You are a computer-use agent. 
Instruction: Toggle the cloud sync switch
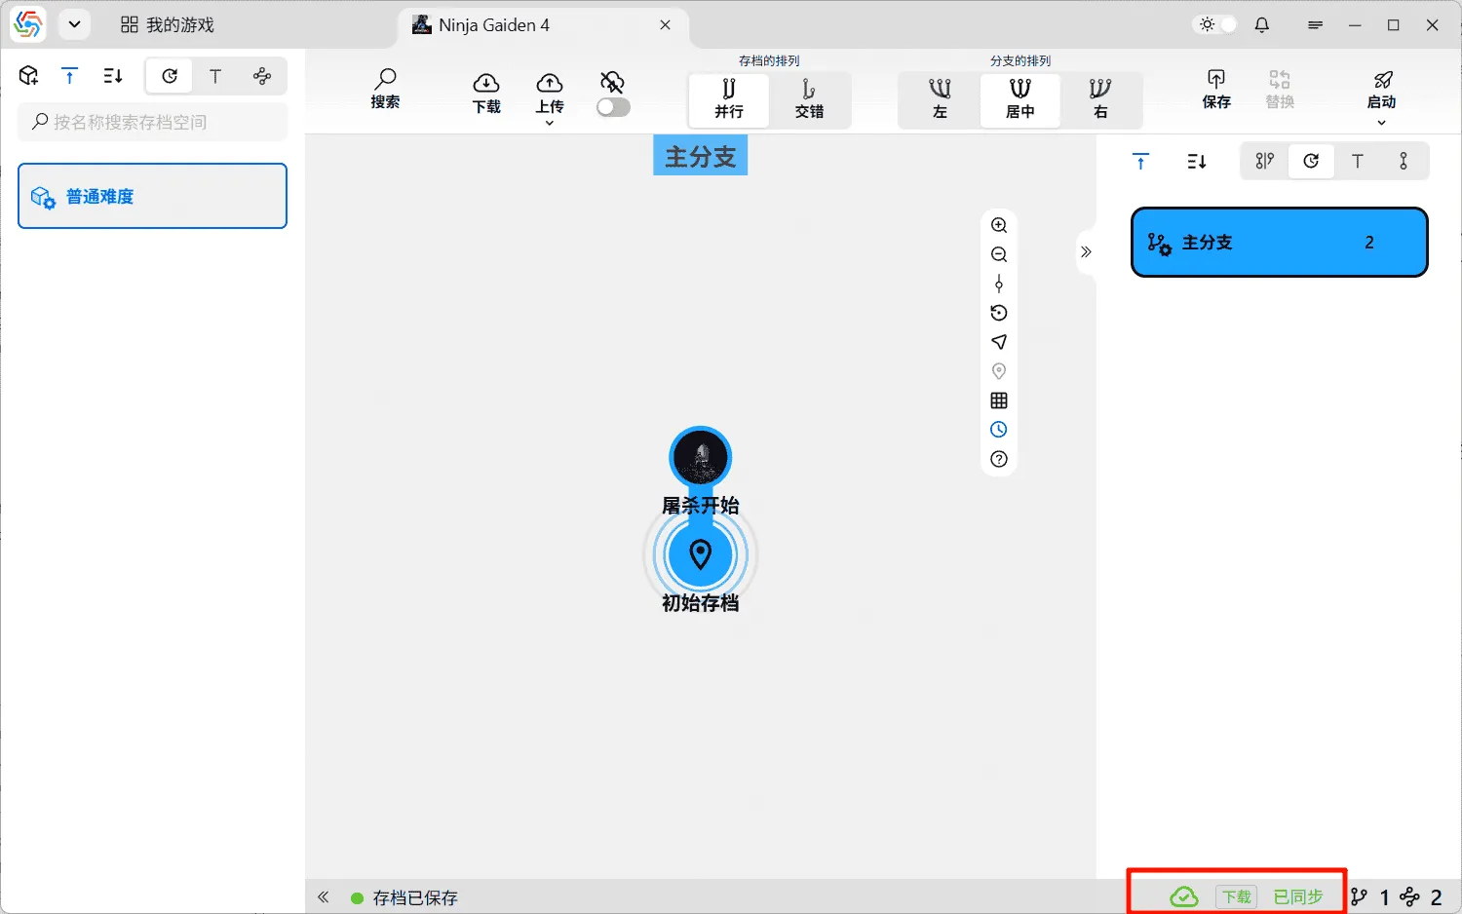coord(613,107)
